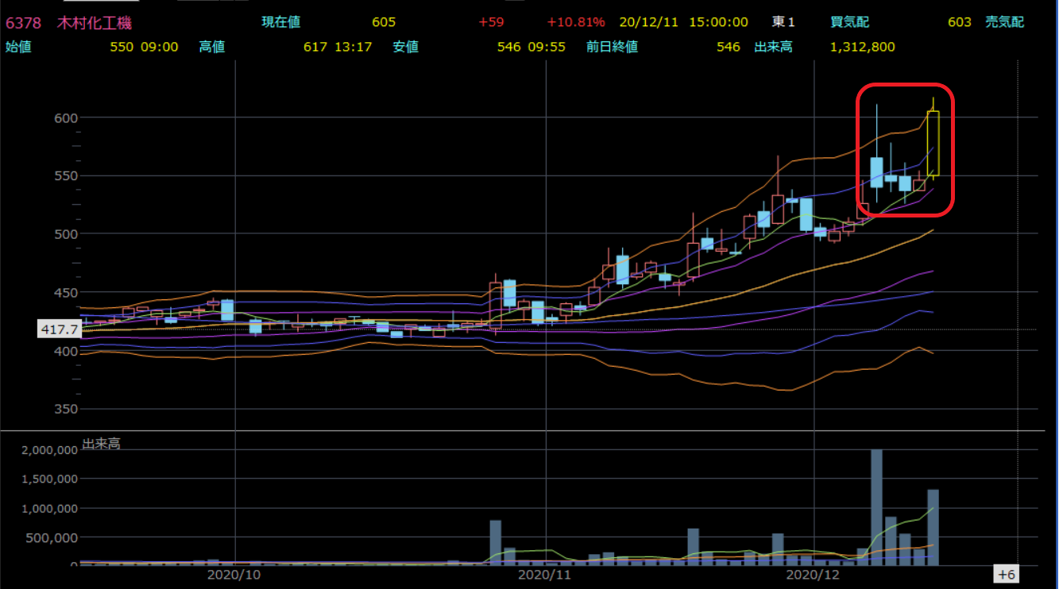Click the 2020/11 date axis label
Viewport: 1059px width, 589px height.
pos(545,574)
